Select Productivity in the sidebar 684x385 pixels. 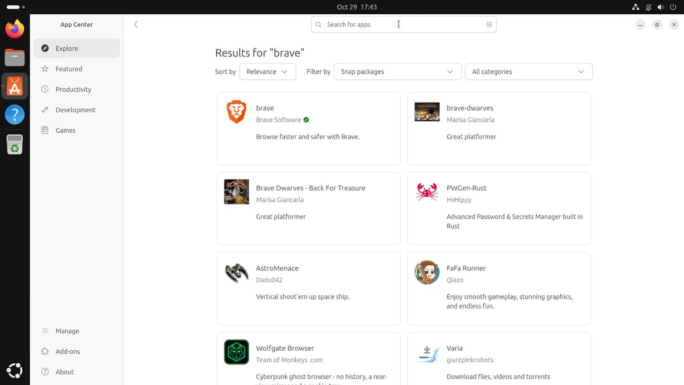tap(76, 90)
